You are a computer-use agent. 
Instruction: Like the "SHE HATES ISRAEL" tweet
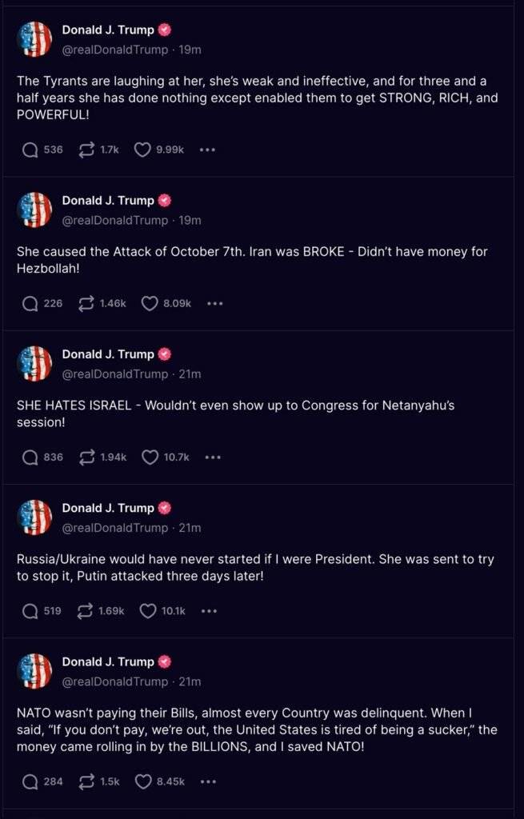point(152,457)
